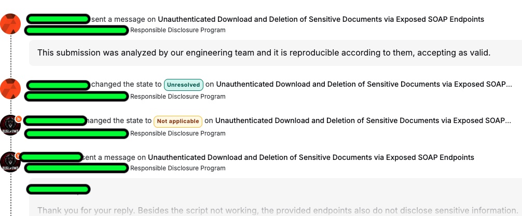The image size is (522, 216).
Task: Click the small orange badge on bottom avatar
Action: click(x=19, y=155)
